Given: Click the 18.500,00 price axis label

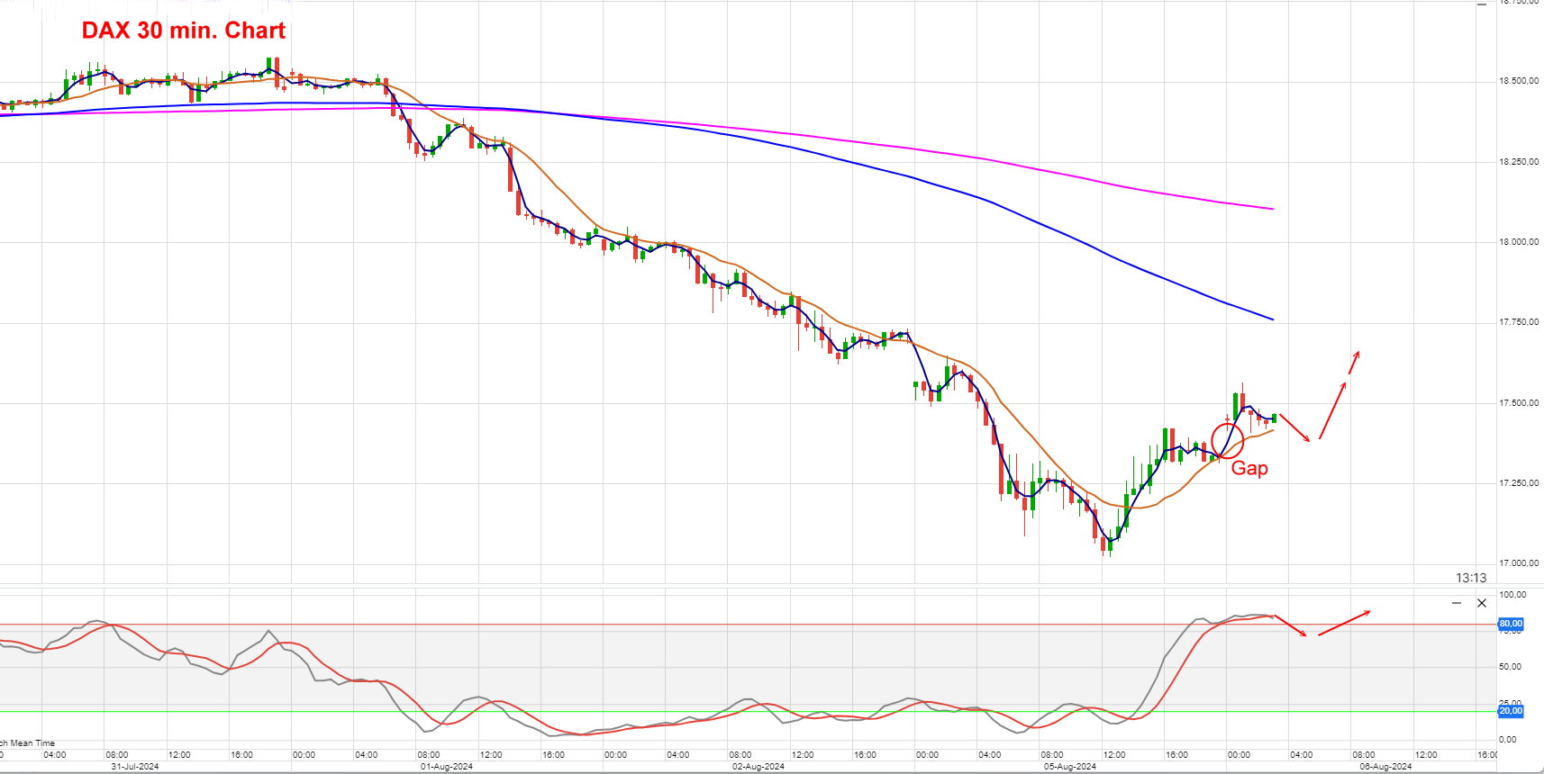Looking at the screenshot, I should click(1519, 81).
